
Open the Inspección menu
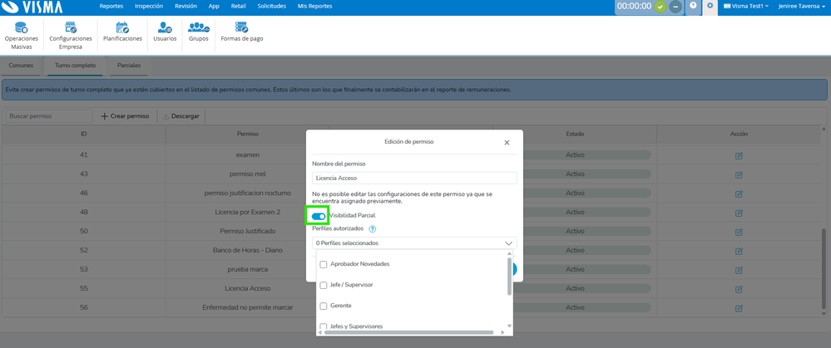pyautogui.click(x=149, y=7)
